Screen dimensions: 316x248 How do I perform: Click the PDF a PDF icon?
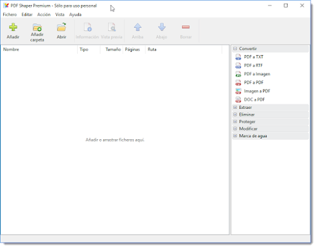coord(238,82)
